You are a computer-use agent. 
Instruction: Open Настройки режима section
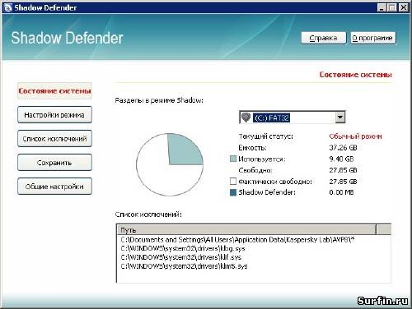click(x=54, y=115)
